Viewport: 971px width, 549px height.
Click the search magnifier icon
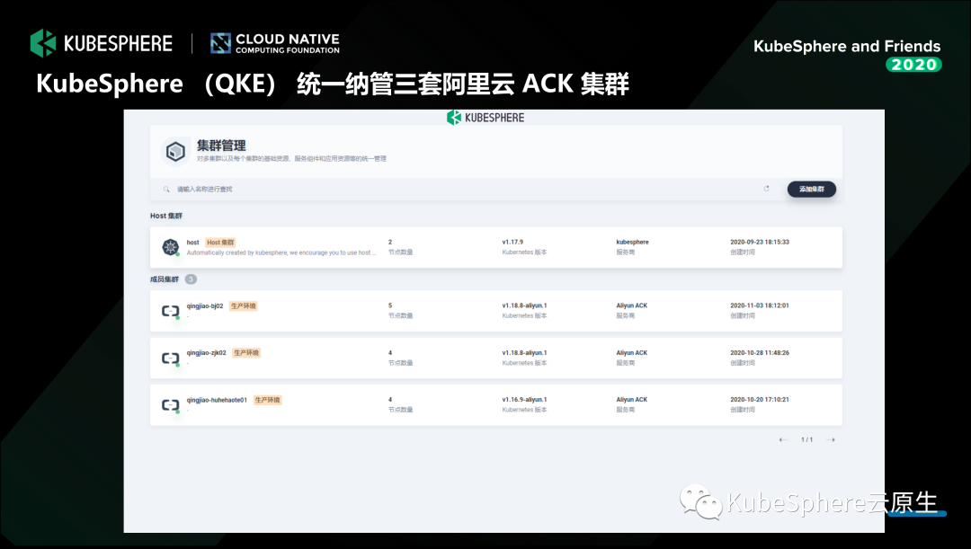pos(166,189)
